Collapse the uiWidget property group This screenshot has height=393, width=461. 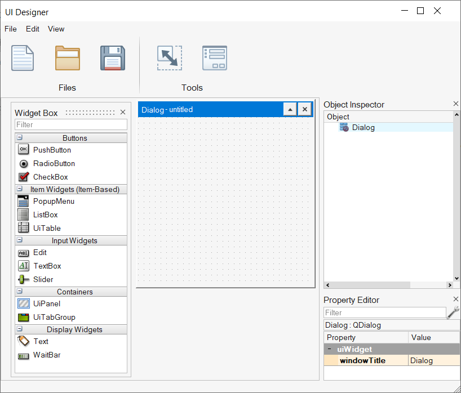pyautogui.click(x=329, y=349)
